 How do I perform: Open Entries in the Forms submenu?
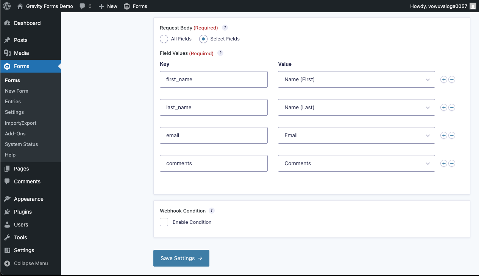pos(13,101)
